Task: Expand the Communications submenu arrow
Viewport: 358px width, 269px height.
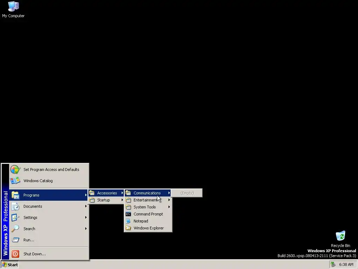Action: (x=169, y=193)
